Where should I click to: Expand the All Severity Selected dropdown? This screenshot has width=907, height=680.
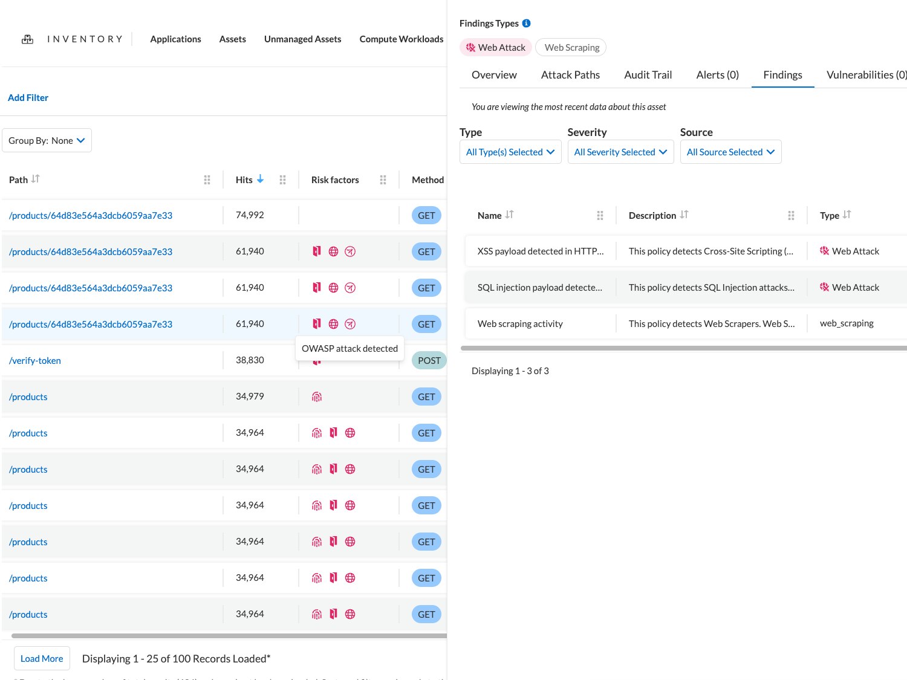[x=620, y=152]
